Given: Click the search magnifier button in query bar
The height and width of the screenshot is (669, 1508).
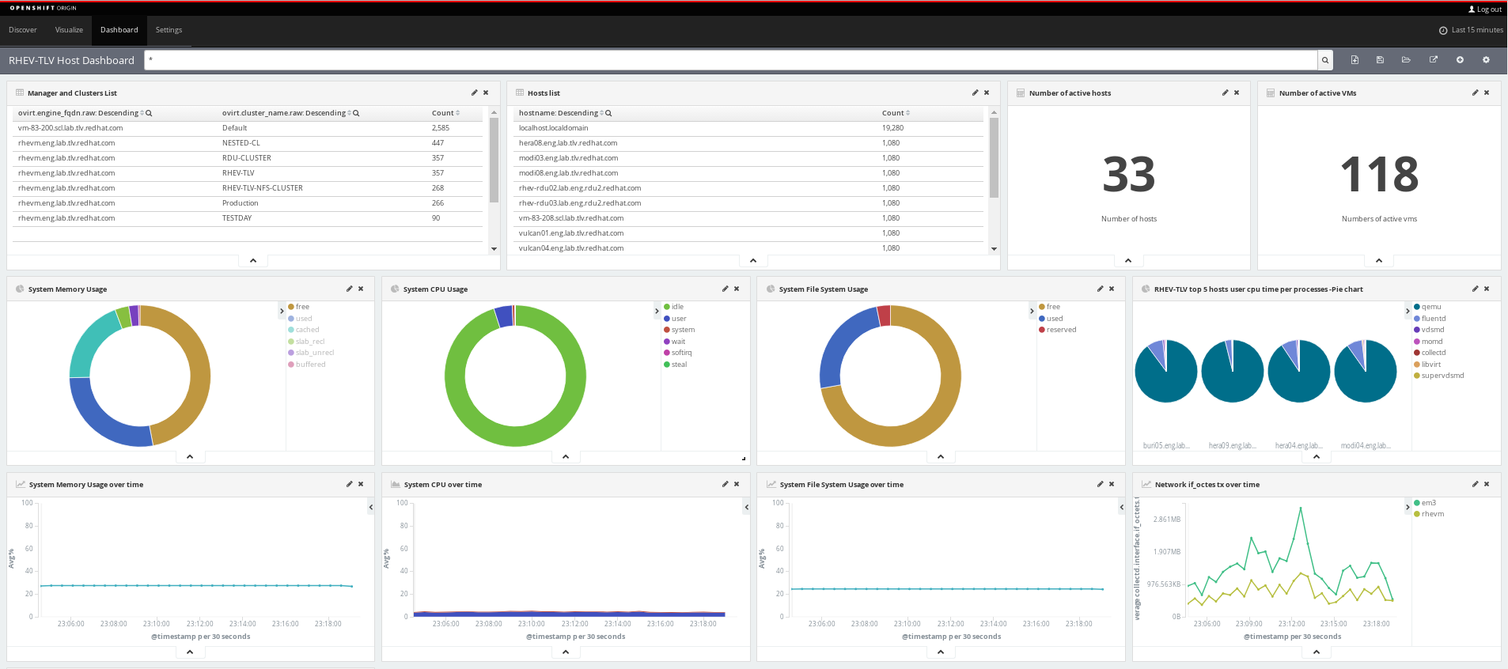Looking at the screenshot, I should (1325, 60).
